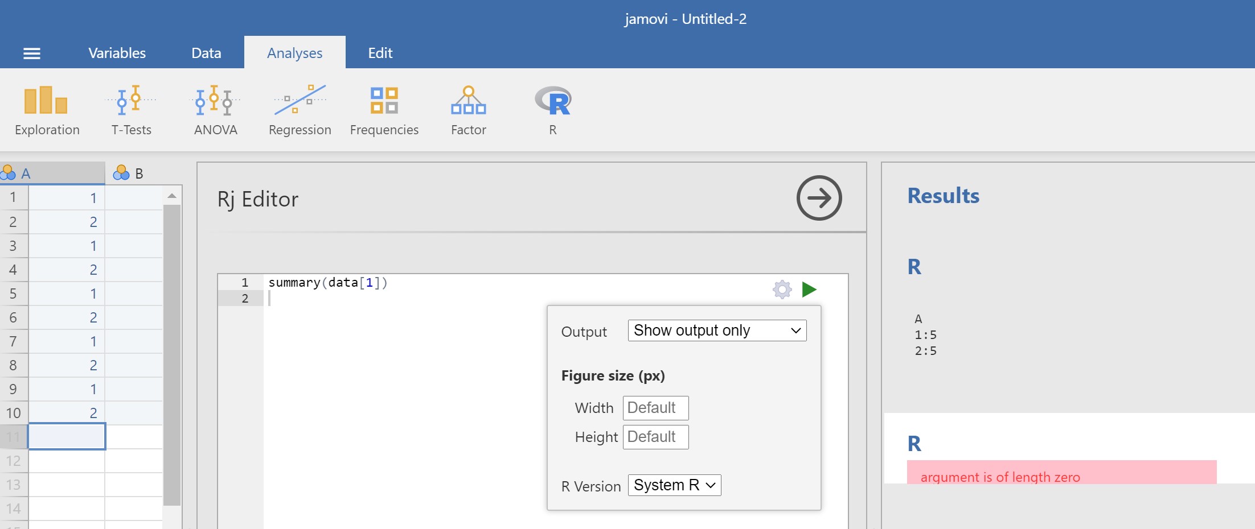
Task: Open the hamburger menu
Action: tap(32, 52)
